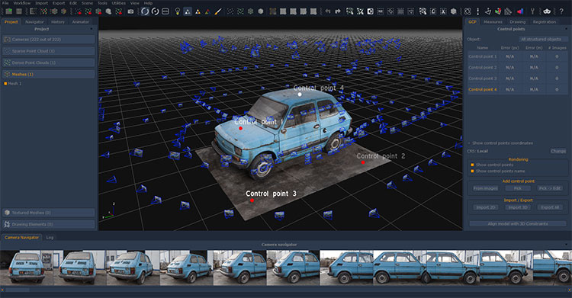The width and height of the screenshot is (572, 298).
Task: Click the green new project toolbar icon
Action: click(8, 11)
